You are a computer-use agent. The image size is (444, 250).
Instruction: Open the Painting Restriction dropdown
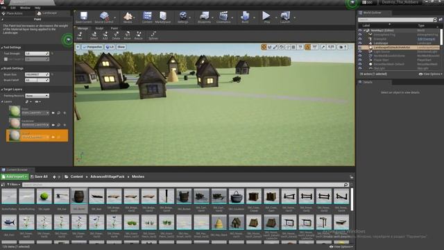37,96
